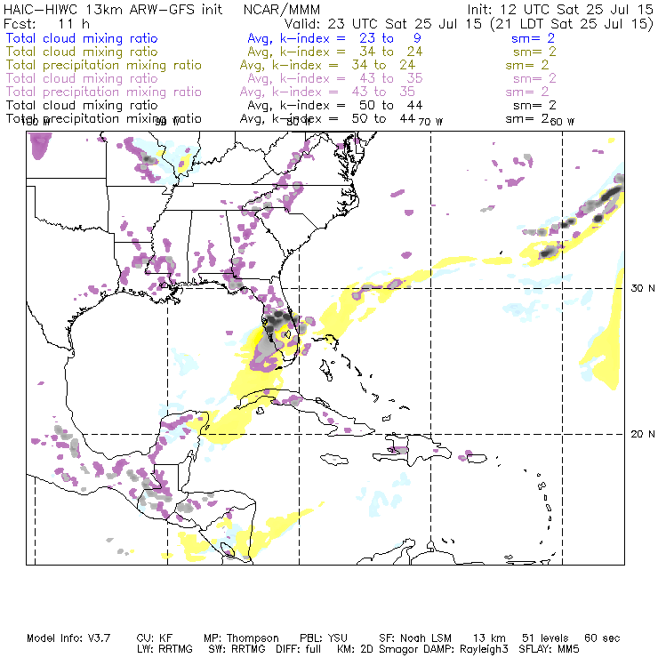Click the '60 W' longitude label
The image size is (658, 658).
point(562,122)
